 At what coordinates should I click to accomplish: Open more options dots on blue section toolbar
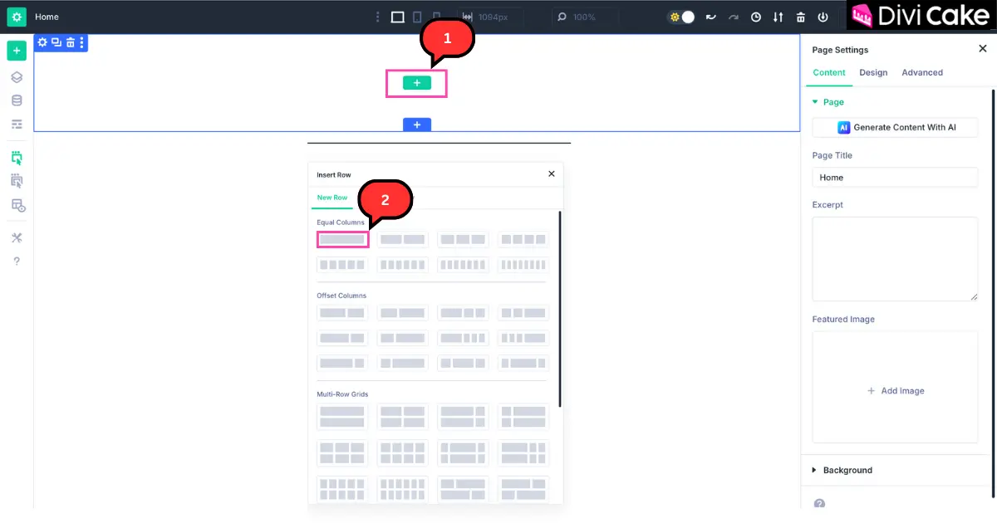point(81,42)
